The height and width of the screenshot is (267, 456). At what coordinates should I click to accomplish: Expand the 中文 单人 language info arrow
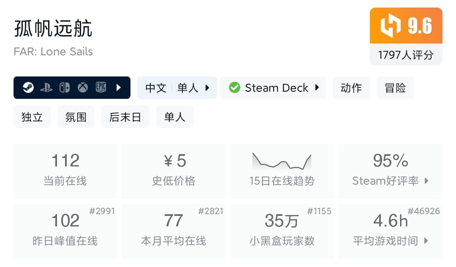point(207,88)
